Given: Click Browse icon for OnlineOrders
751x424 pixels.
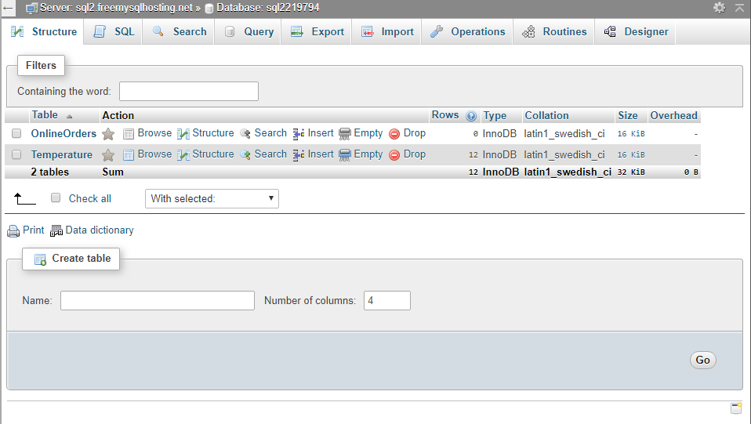Looking at the screenshot, I should tap(129, 134).
